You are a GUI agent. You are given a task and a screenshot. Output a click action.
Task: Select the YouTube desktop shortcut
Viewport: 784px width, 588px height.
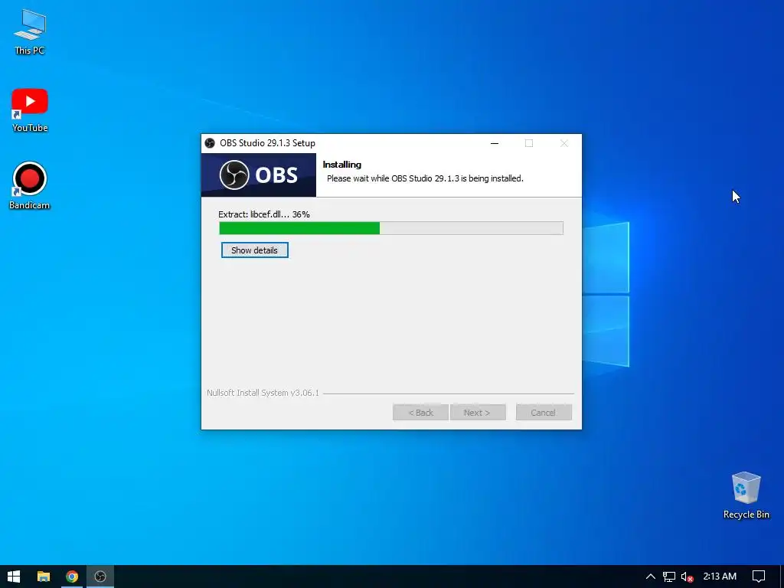coord(30,110)
